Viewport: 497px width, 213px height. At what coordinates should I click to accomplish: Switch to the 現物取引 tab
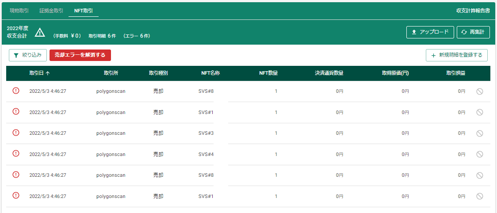(x=19, y=11)
